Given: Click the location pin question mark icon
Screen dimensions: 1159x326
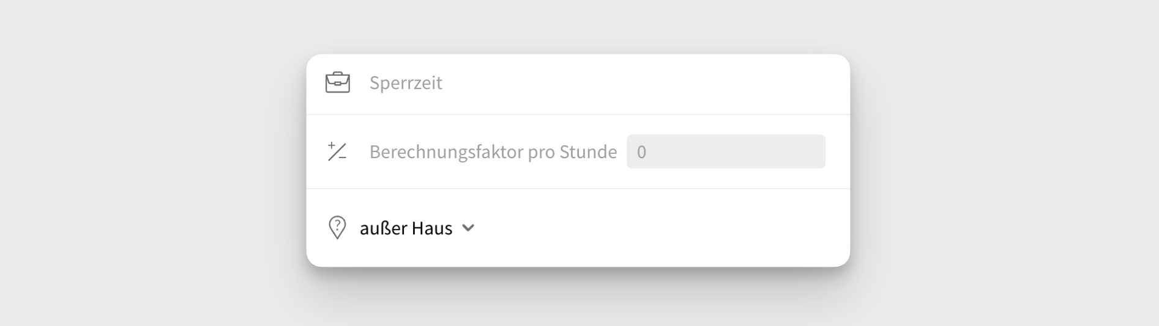Looking at the screenshot, I should pyautogui.click(x=337, y=228).
